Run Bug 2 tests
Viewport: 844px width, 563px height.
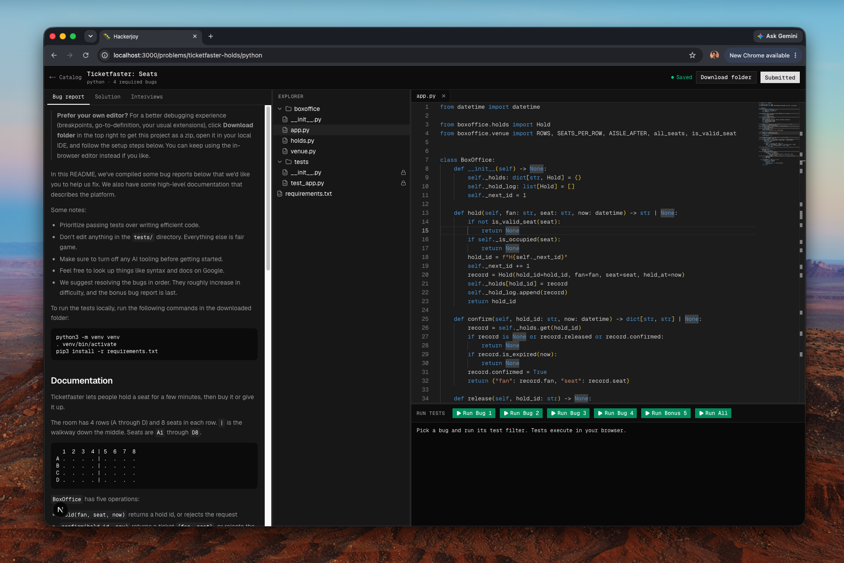[x=521, y=413]
